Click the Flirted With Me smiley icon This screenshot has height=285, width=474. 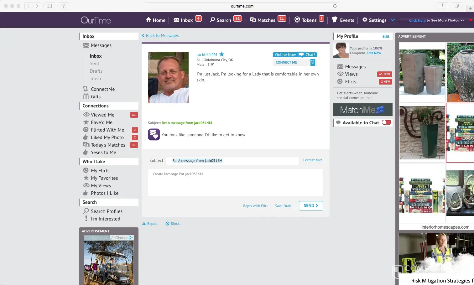point(86,130)
